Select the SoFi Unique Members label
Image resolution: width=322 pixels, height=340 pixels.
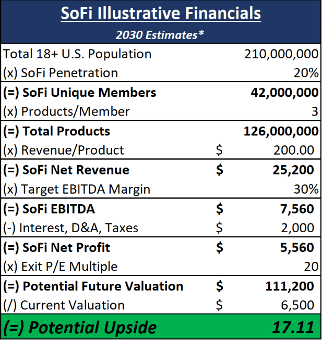[80, 93]
